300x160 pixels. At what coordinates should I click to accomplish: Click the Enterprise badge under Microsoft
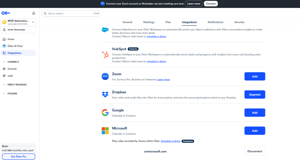point(188,141)
